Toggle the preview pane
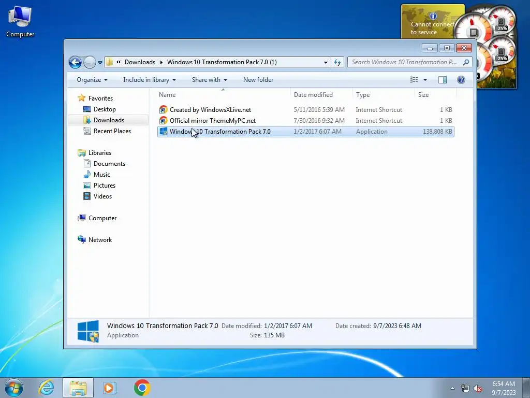 pyautogui.click(x=443, y=80)
